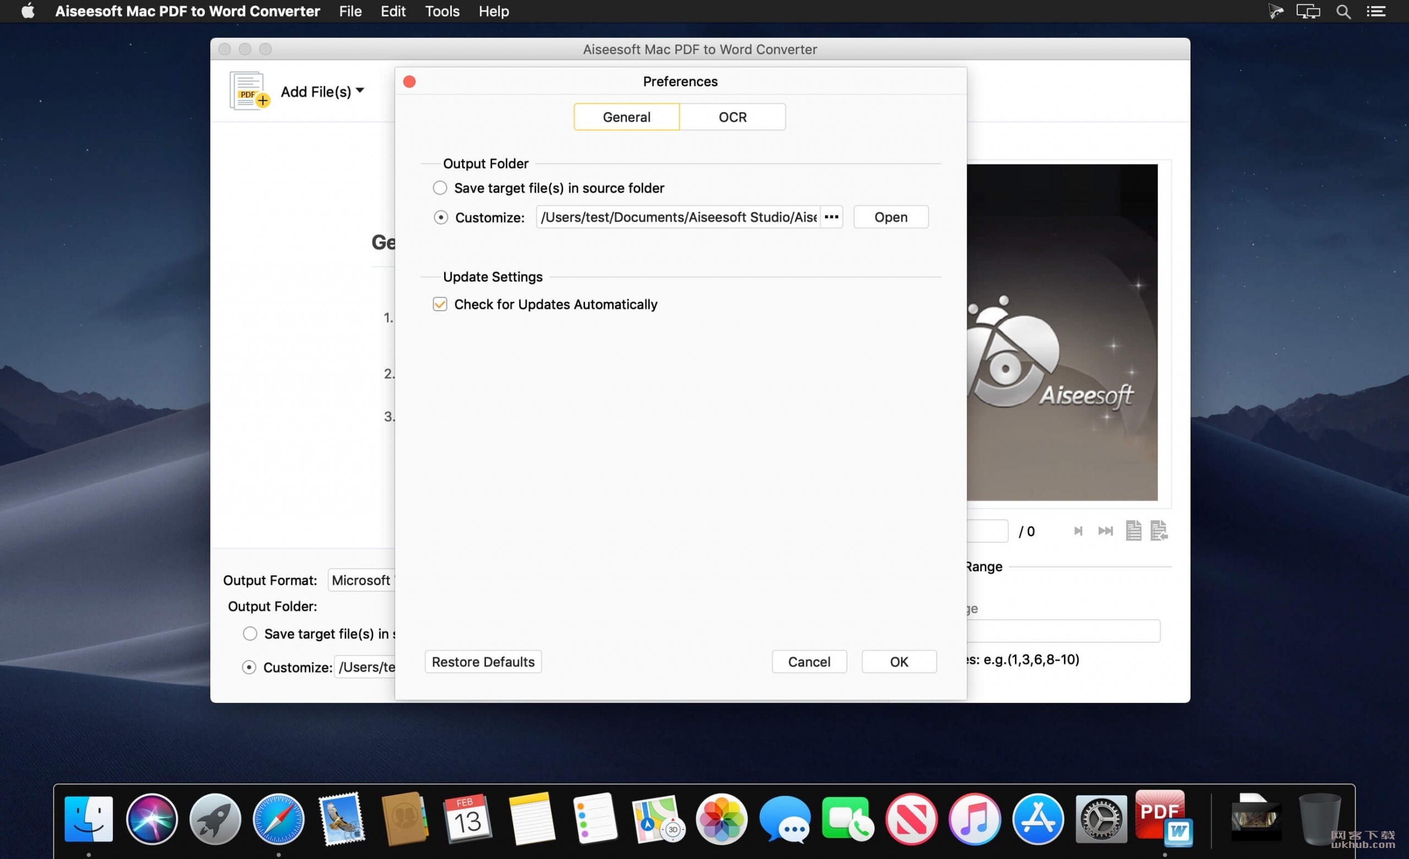1409x859 pixels.
Task: Open Calendar from the Dock
Action: (x=468, y=819)
